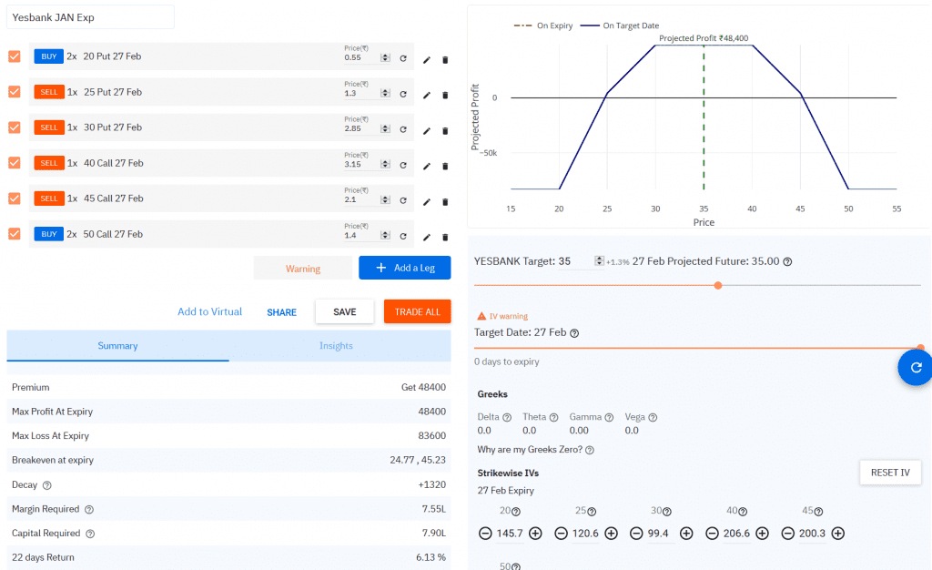Screen dimensions: 932x570
Task: Adjust price stepper for 20 Put leg
Action: click(x=385, y=57)
